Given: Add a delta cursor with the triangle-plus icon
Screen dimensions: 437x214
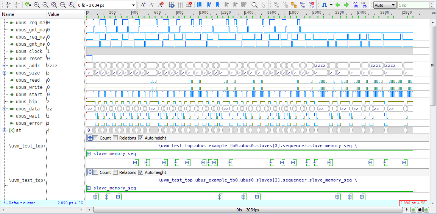Looking at the screenshot, I should (143, 5).
